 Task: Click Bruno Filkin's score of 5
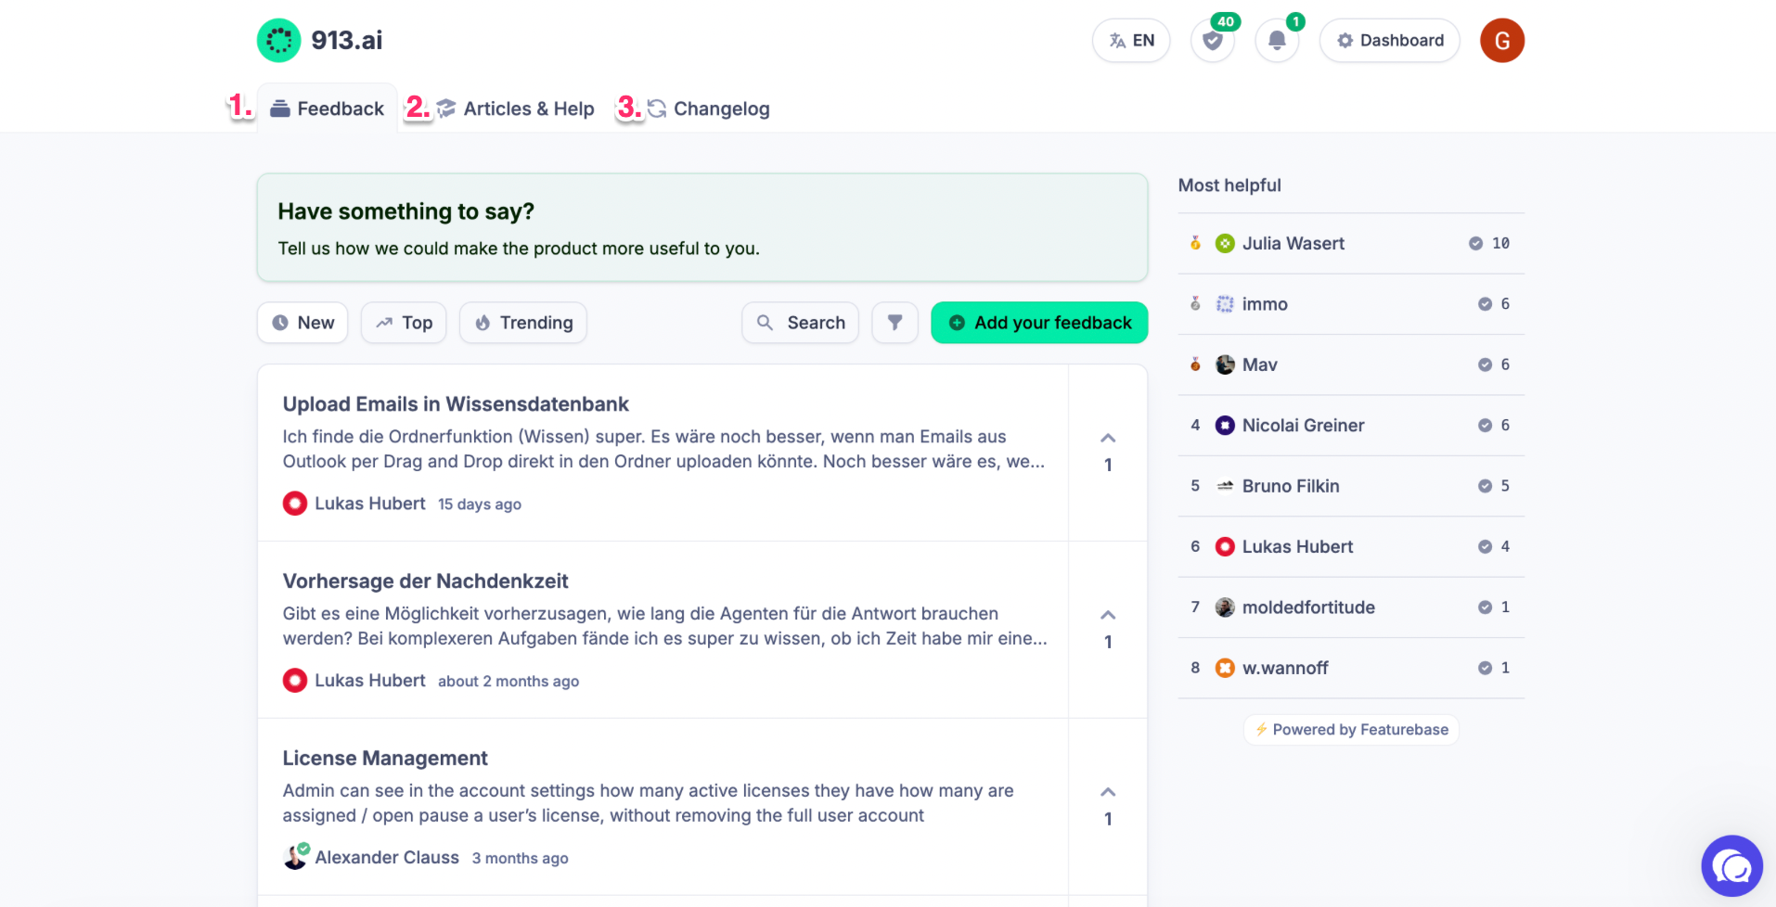(1505, 486)
